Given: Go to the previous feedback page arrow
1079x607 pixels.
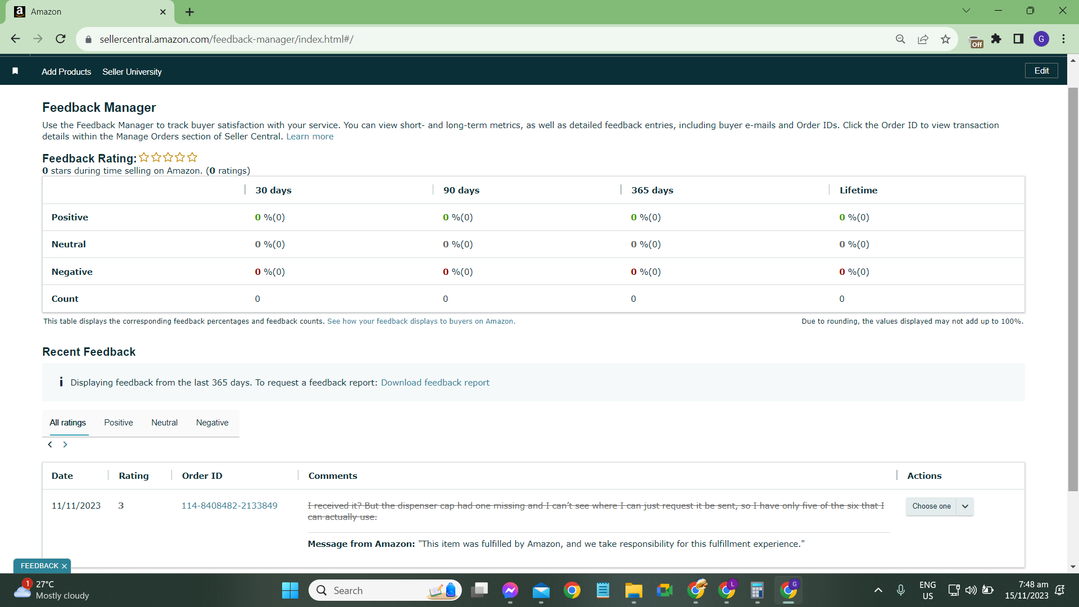Looking at the screenshot, I should (50, 445).
